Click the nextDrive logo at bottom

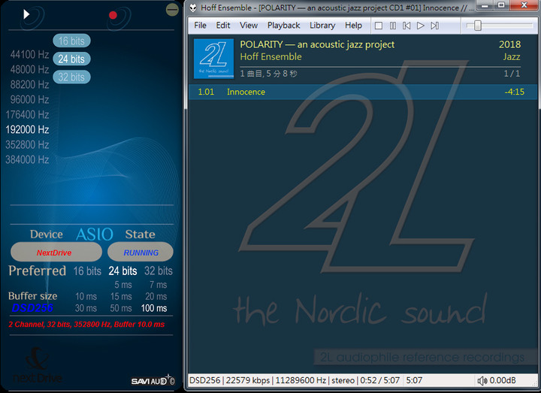38,366
